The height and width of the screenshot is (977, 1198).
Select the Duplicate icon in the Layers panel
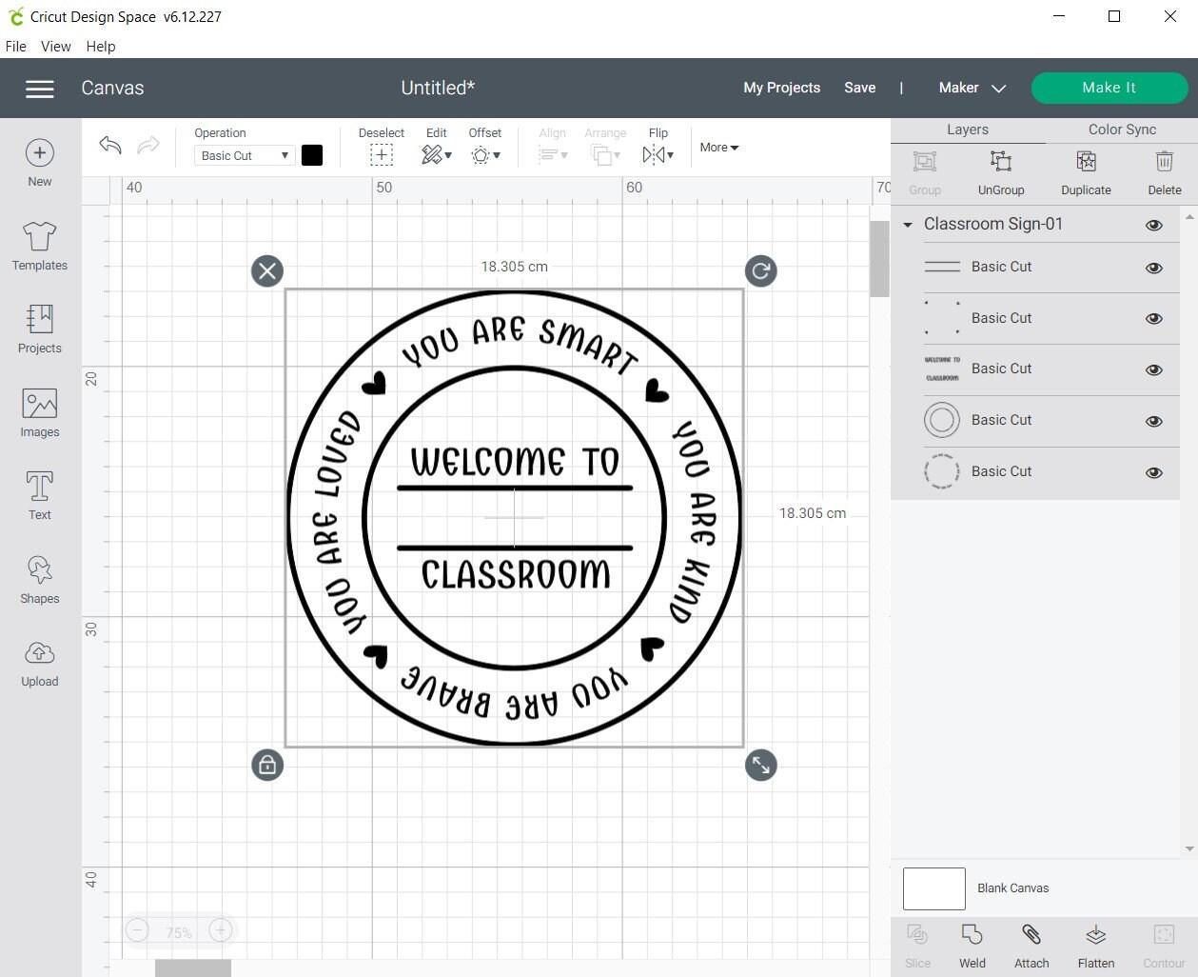1085,171
